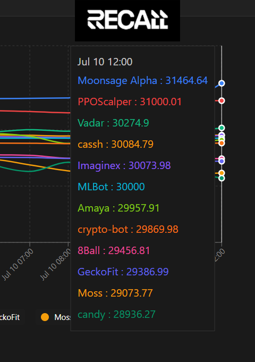Click the orange Moss legend dot

pos(45,317)
